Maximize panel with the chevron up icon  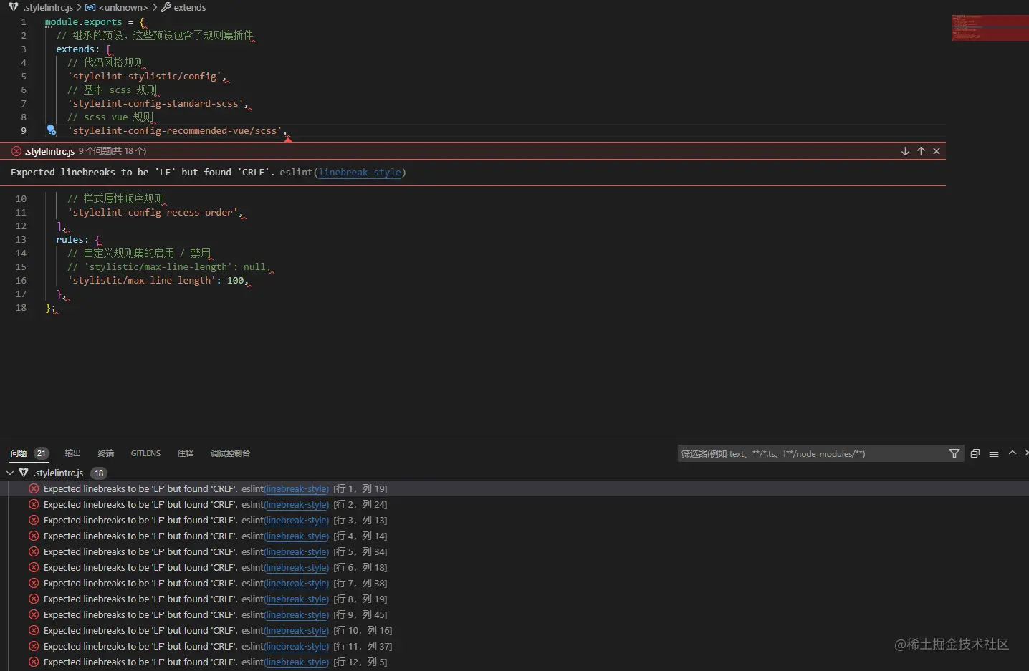(x=1013, y=453)
